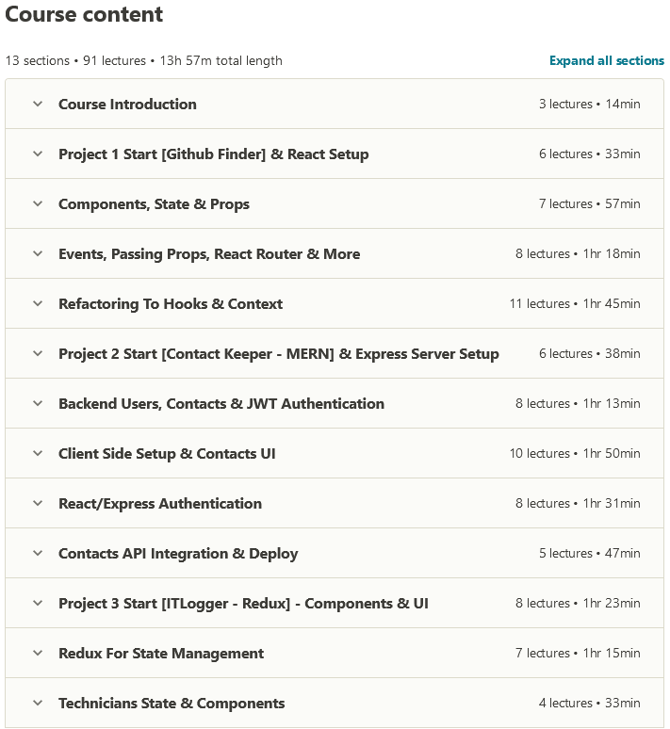Open Redux For State Management section title
670x729 pixels.
pyautogui.click(x=161, y=654)
